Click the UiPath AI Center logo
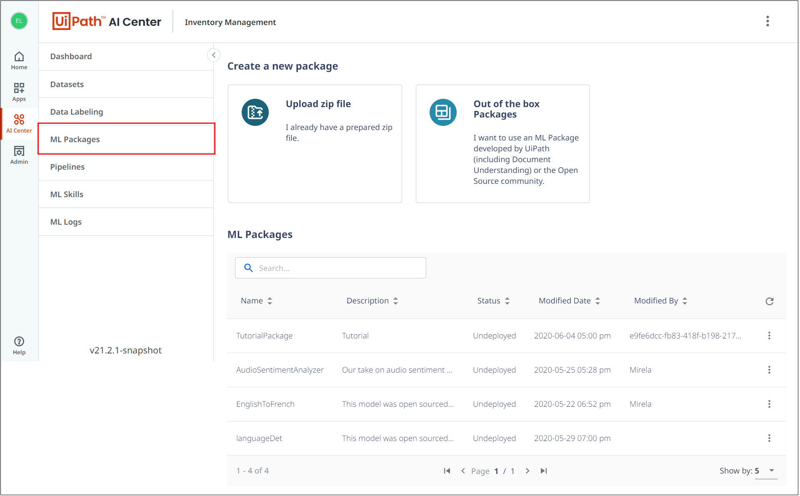Image resolution: width=800 pixels, height=496 pixels. (107, 21)
